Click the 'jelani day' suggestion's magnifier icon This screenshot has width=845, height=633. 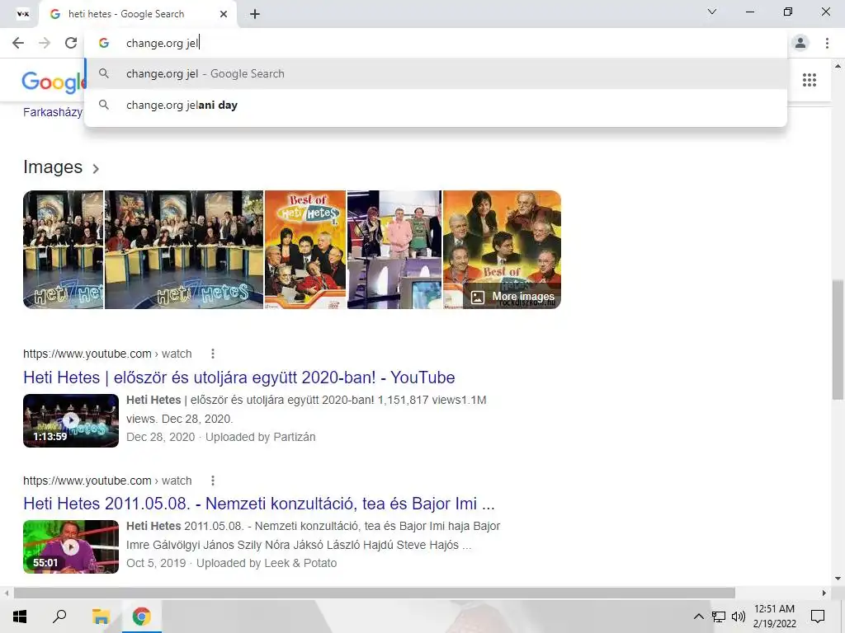point(104,105)
